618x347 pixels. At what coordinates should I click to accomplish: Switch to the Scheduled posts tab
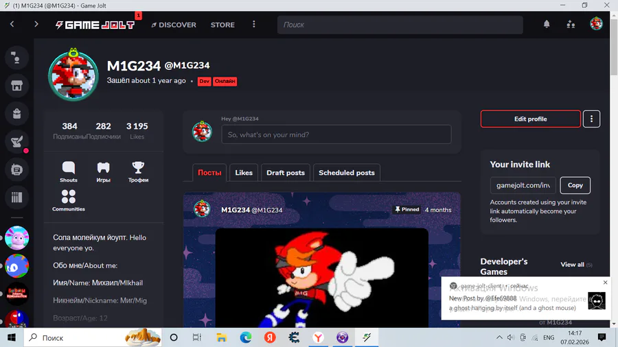click(347, 173)
